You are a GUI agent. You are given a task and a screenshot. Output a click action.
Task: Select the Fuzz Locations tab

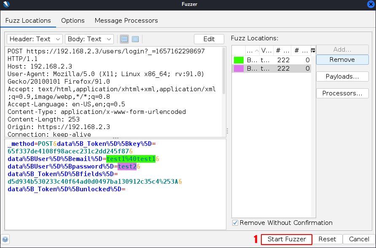pos(28,21)
